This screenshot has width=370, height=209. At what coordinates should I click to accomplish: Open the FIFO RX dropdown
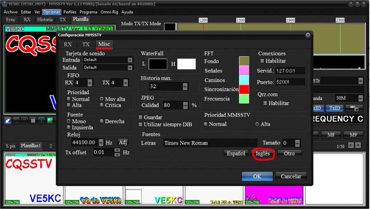90,83
